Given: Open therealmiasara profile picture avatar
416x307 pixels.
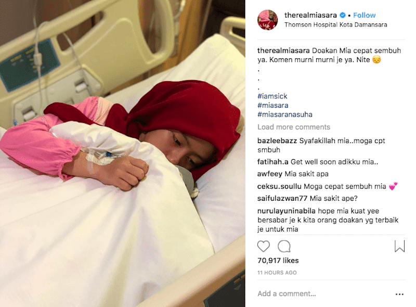Looking at the screenshot, I should (267, 20).
